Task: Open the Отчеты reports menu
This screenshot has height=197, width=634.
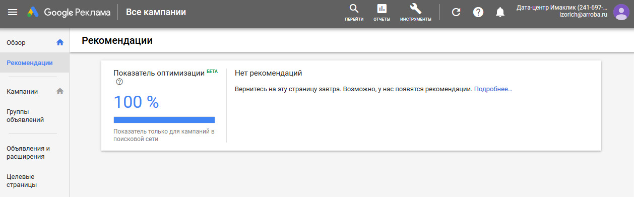Action: click(x=382, y=13)
